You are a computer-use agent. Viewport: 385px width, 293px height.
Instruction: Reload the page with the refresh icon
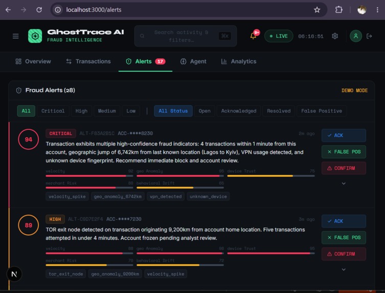(x=39, y=10)
